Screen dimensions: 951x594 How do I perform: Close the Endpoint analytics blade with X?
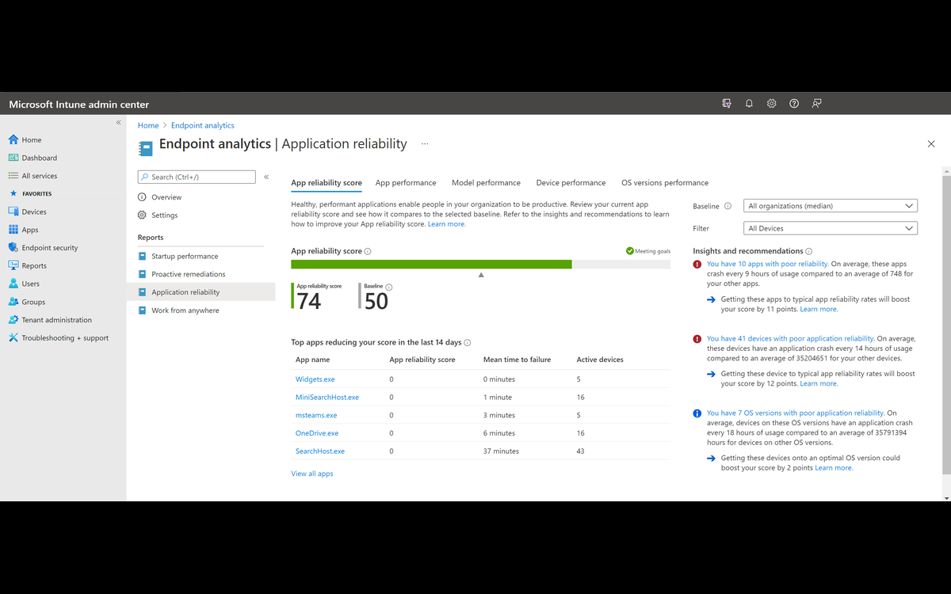click(931, 144)
